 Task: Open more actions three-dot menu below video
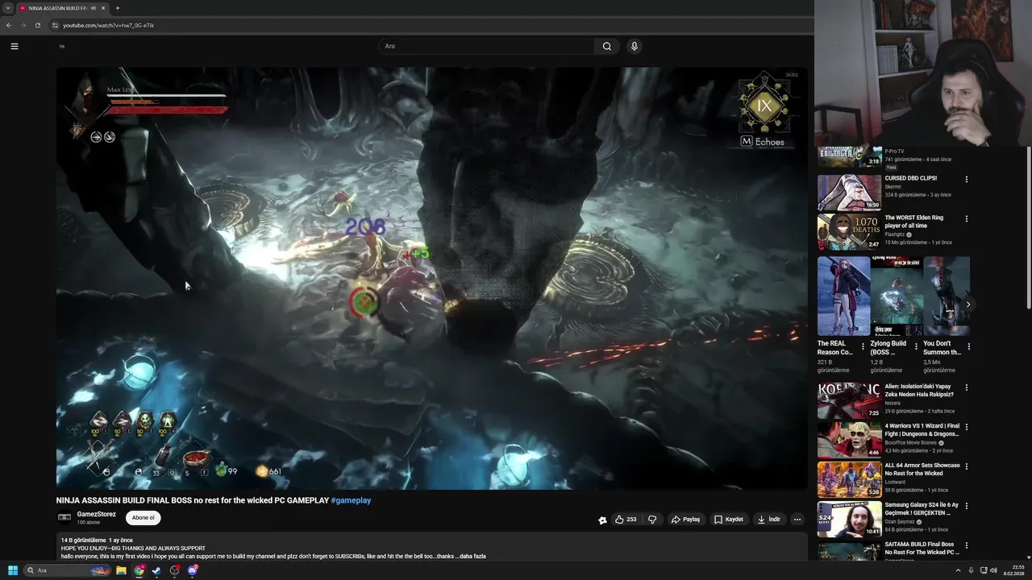tap(797, 520)
